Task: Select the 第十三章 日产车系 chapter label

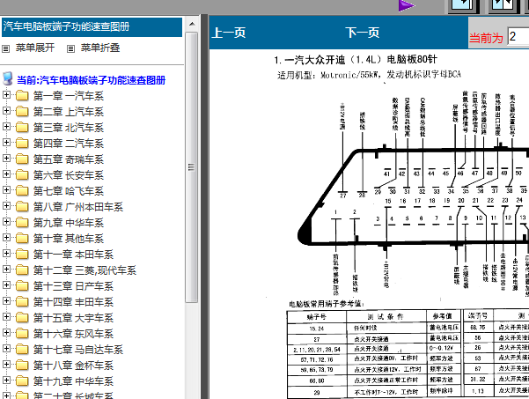Action: pyautogui.click(x=73, y=286)
